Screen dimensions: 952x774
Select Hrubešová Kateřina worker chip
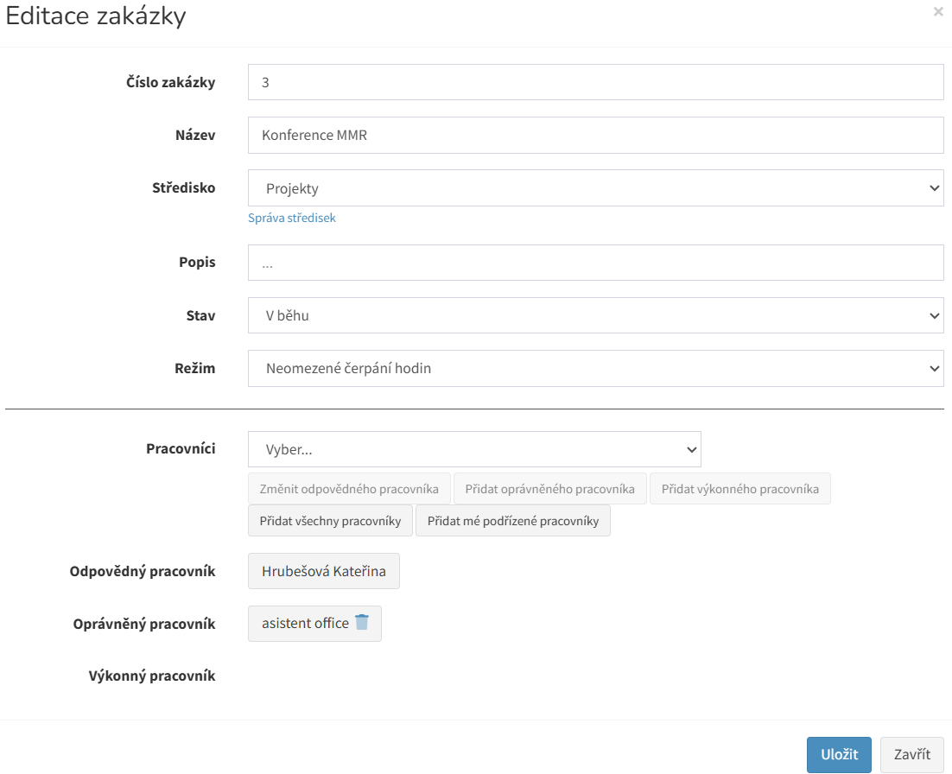coord(324,572)
